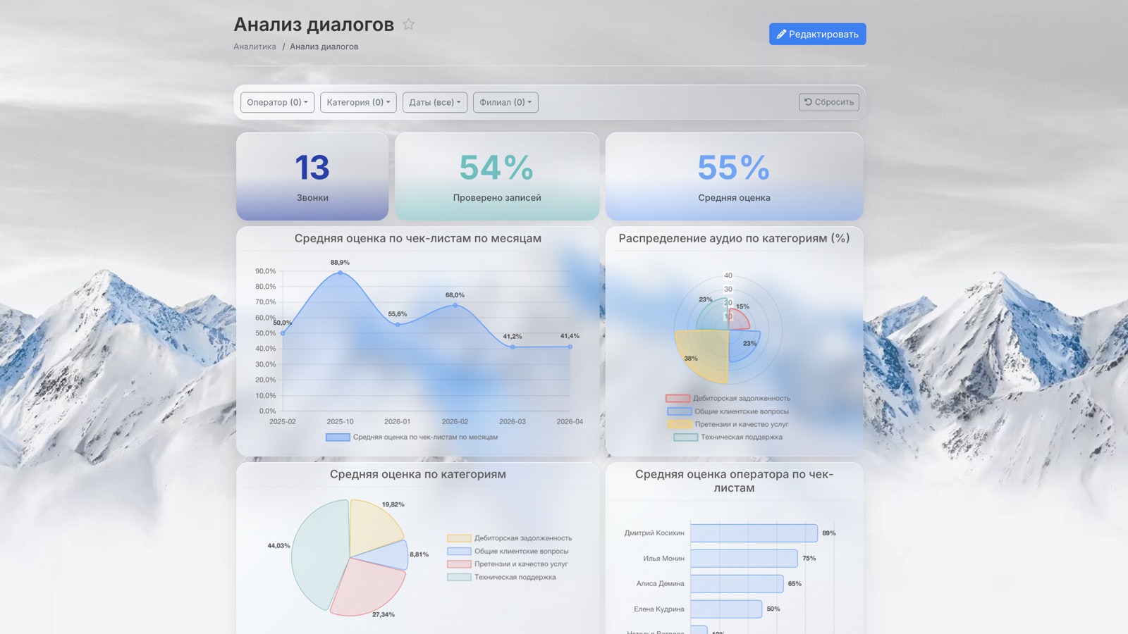Expand the Даты (все) filter dropdown
This screenshot has width=1128, height=634.
pos(435,102)
